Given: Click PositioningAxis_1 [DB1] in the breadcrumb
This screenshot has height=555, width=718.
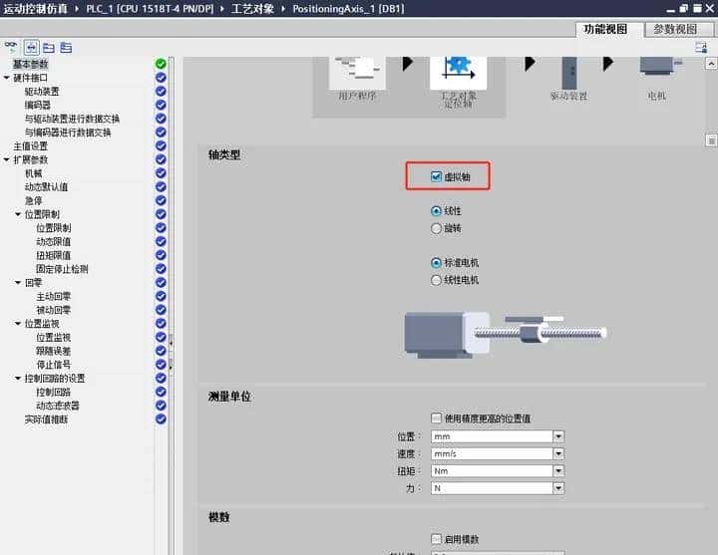Looking at the screenshot, I should point(348,9).
